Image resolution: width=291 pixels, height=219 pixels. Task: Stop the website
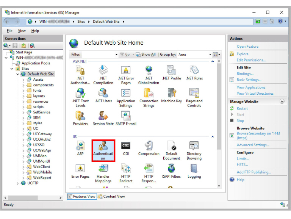240,120
